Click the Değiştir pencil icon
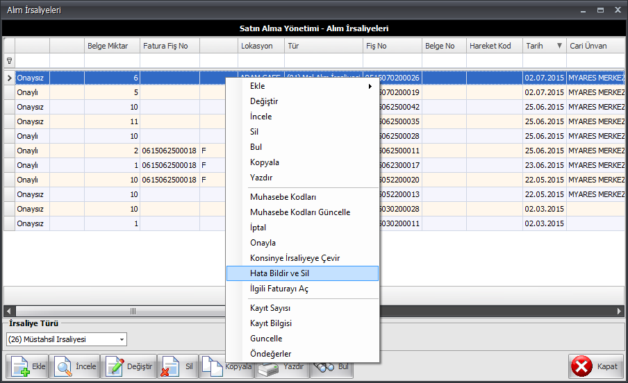This screenshot has width=628, height=383. pos(117,366)
